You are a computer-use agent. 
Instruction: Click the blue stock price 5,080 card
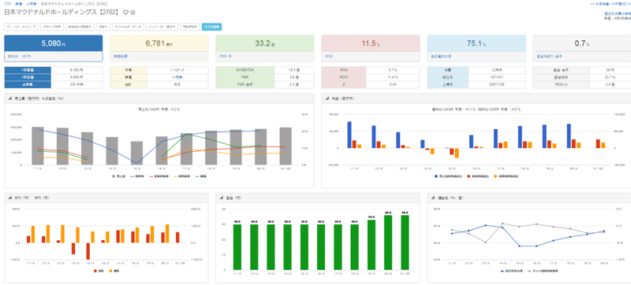(54, 48)
